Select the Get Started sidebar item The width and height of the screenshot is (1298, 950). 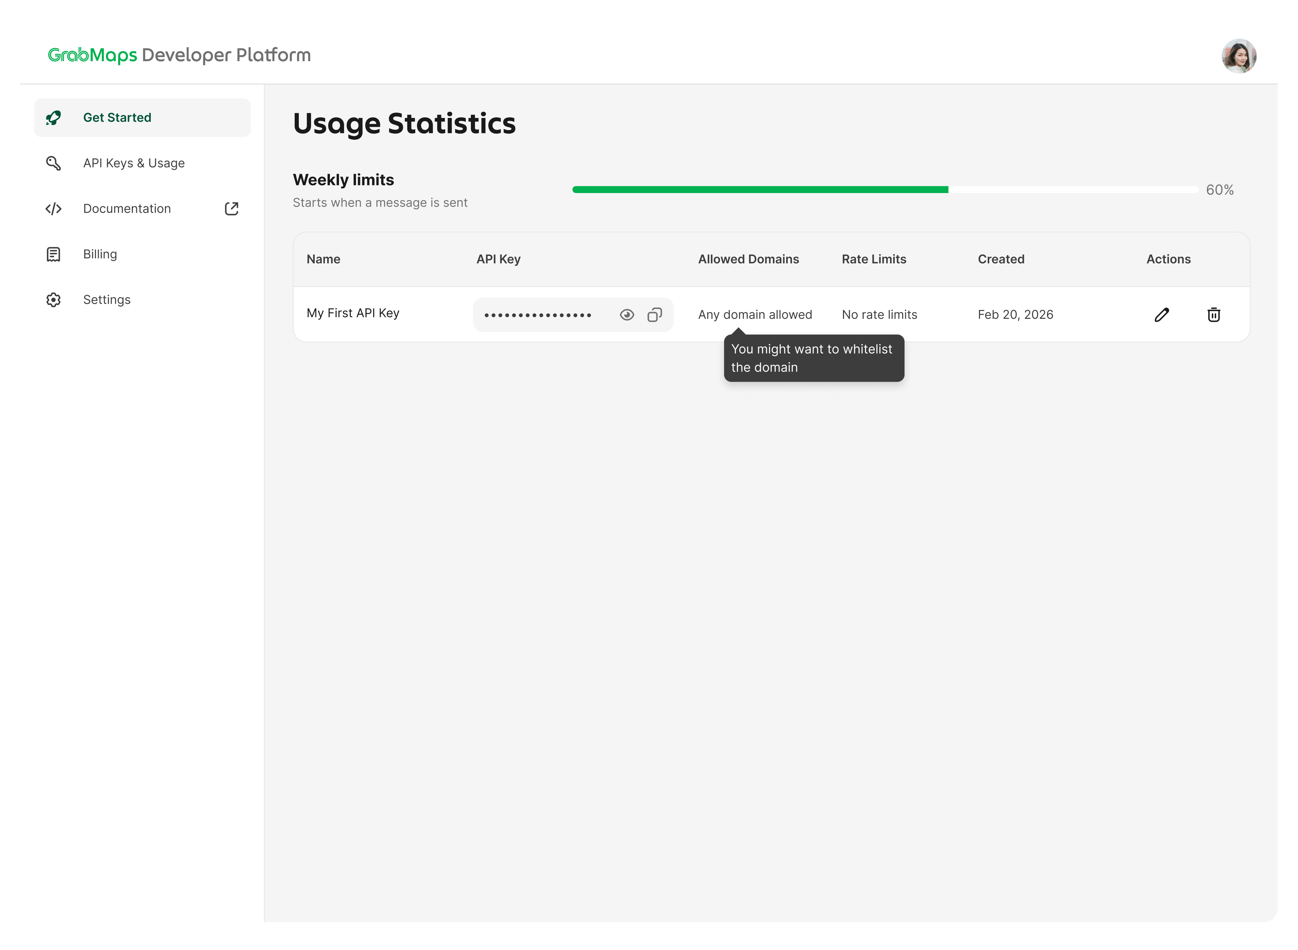coord(117,117)
